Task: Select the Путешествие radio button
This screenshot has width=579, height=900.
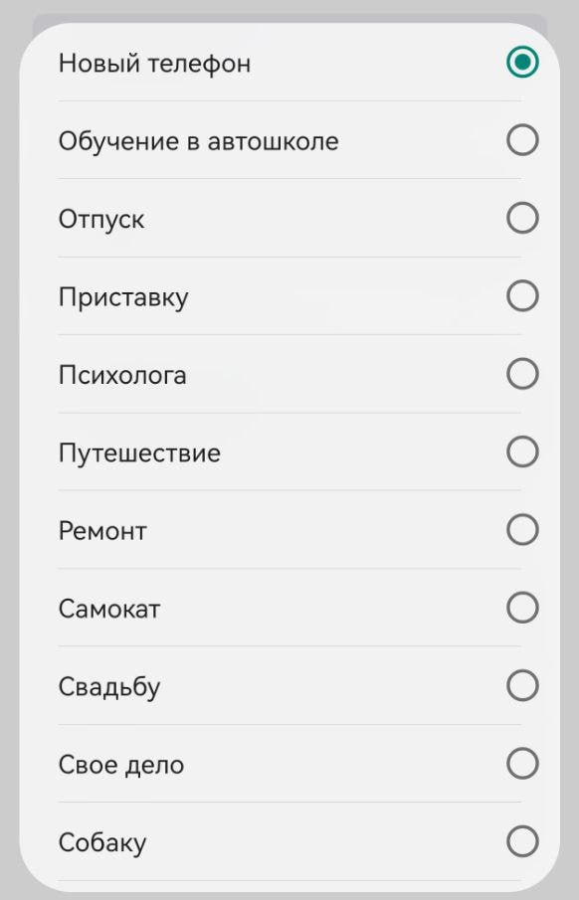Action: coord(521,452)
